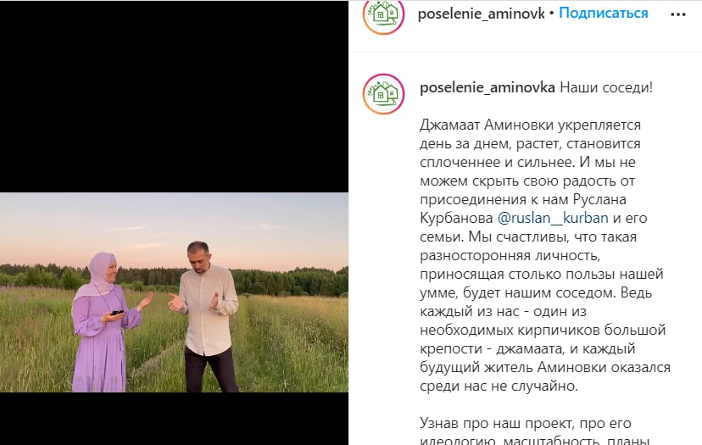Click the "Наши соседи!" caption text

pos(606,87)
